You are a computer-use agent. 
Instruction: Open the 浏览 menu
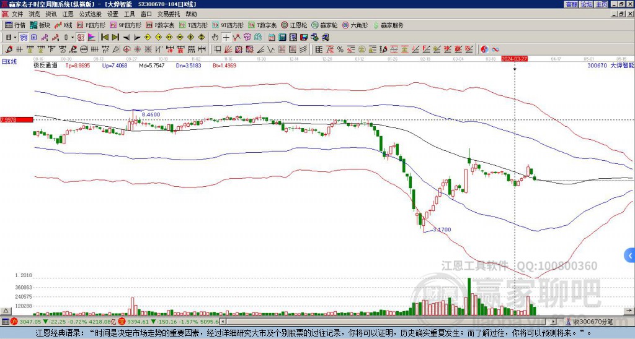[34, 14]
